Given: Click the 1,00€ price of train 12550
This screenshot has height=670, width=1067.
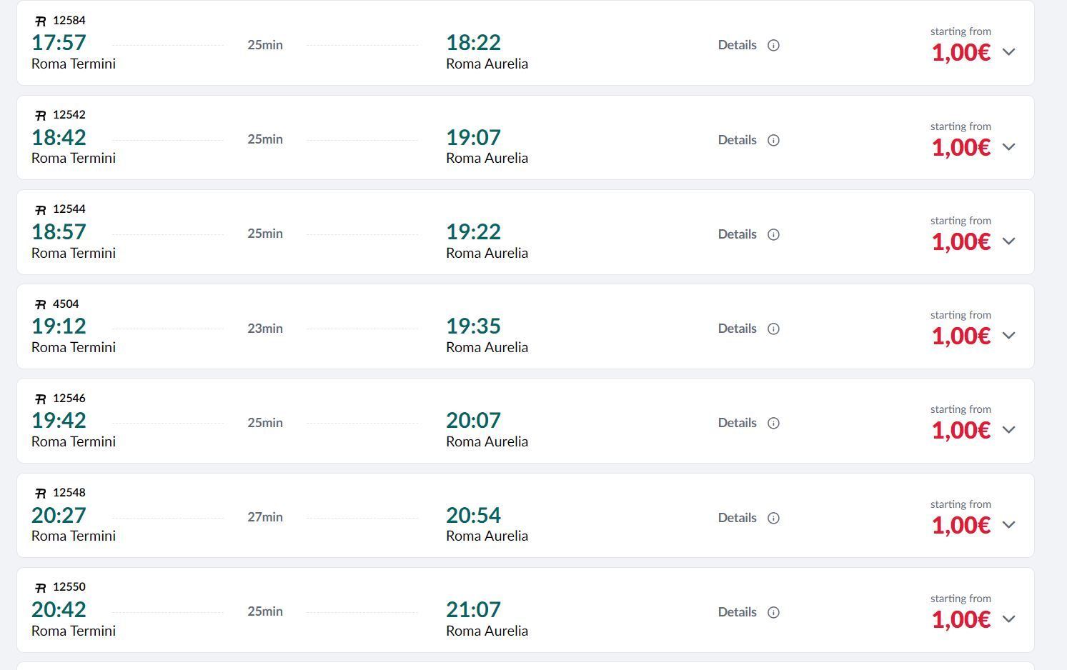Looking at the screenshot, I should [x=961, y=619].
